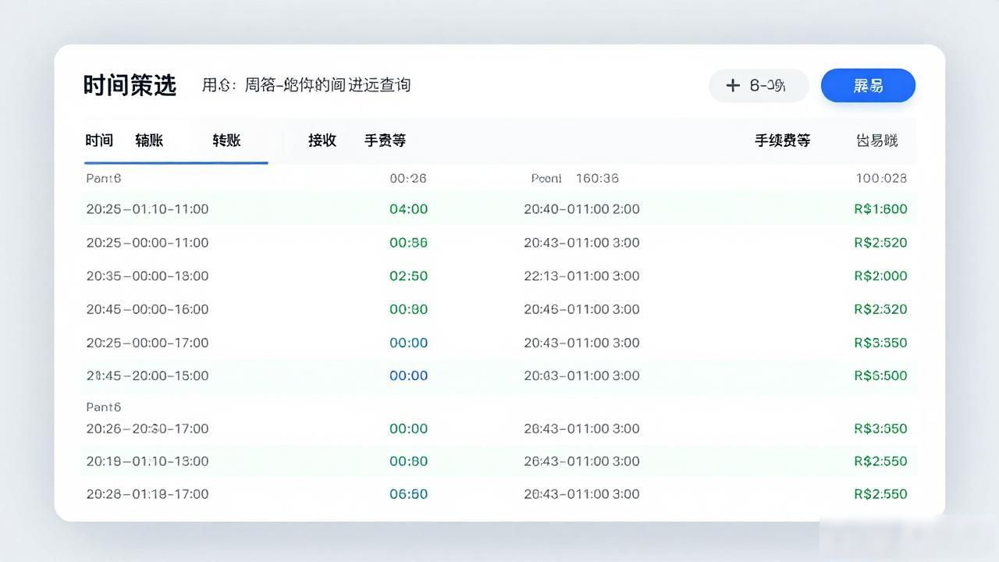
Task: Click the 20:40–011:00 2:00 cell
Action: 581,209
